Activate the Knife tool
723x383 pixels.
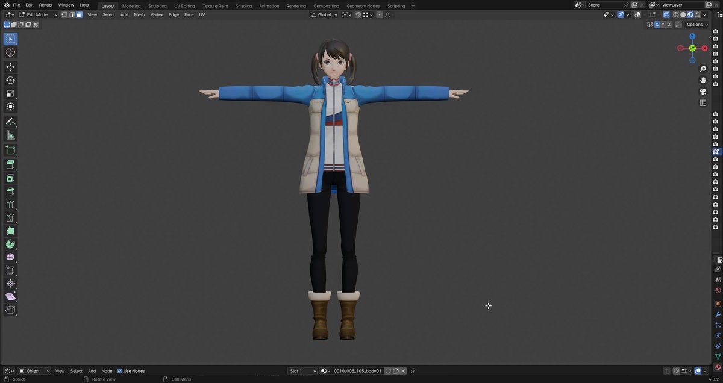click(x=10, y=218)
